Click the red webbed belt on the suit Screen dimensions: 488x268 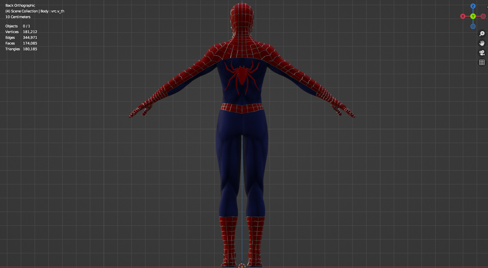[x=241, y=107]
